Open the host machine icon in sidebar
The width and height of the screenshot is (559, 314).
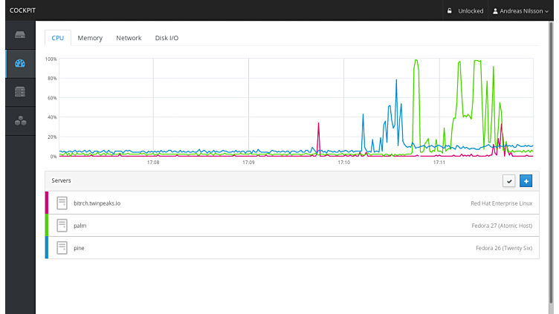tap(20, 36)
